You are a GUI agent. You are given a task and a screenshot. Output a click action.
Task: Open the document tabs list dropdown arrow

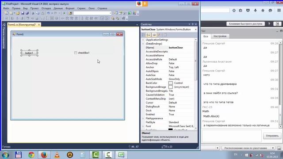click(137, 25)
